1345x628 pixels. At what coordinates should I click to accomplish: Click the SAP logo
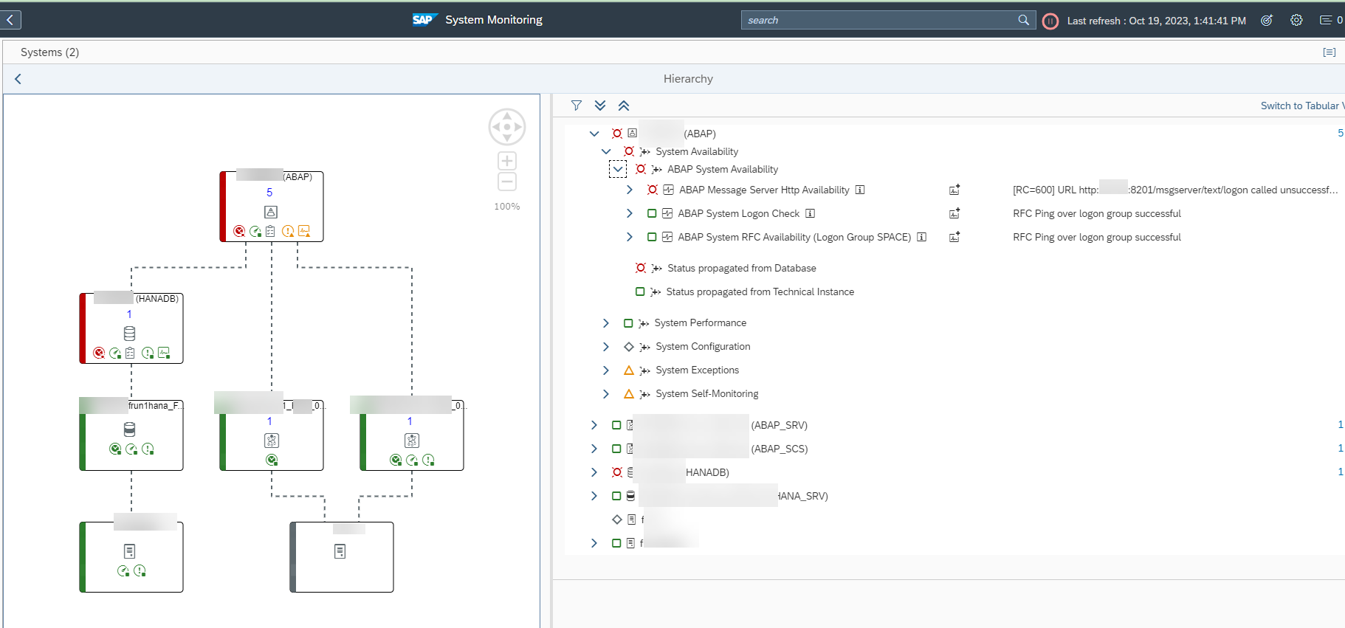[x=425, y=20]
